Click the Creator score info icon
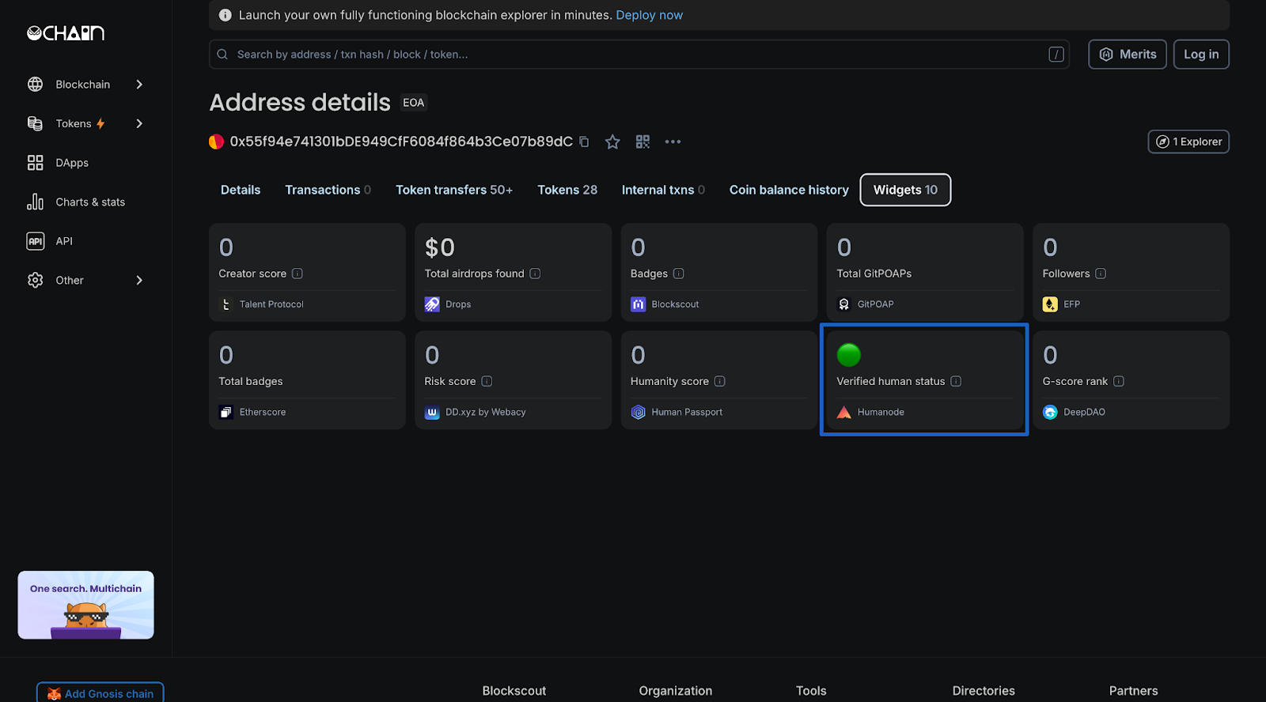Screen dimensions: 1266x702 [298, 274]
